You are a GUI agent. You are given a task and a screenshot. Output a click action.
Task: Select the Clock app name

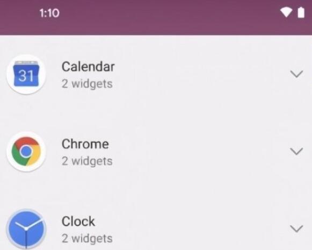78,221
